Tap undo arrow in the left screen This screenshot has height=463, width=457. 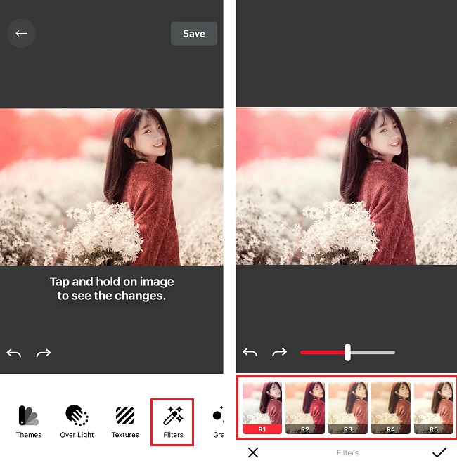point(14,353)
